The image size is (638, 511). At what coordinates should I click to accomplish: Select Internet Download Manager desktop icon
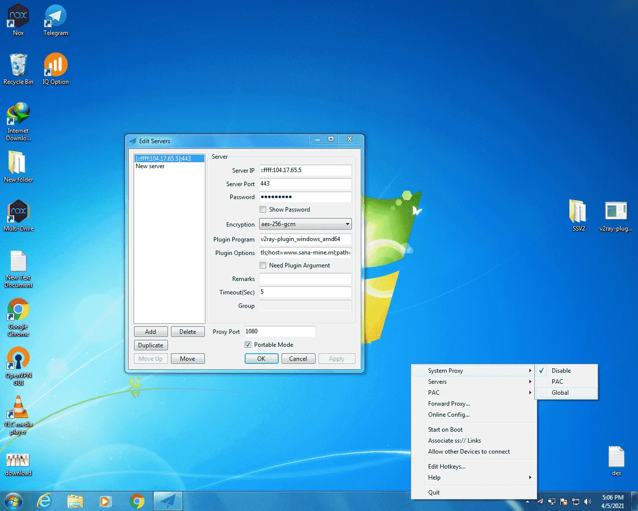18,122
